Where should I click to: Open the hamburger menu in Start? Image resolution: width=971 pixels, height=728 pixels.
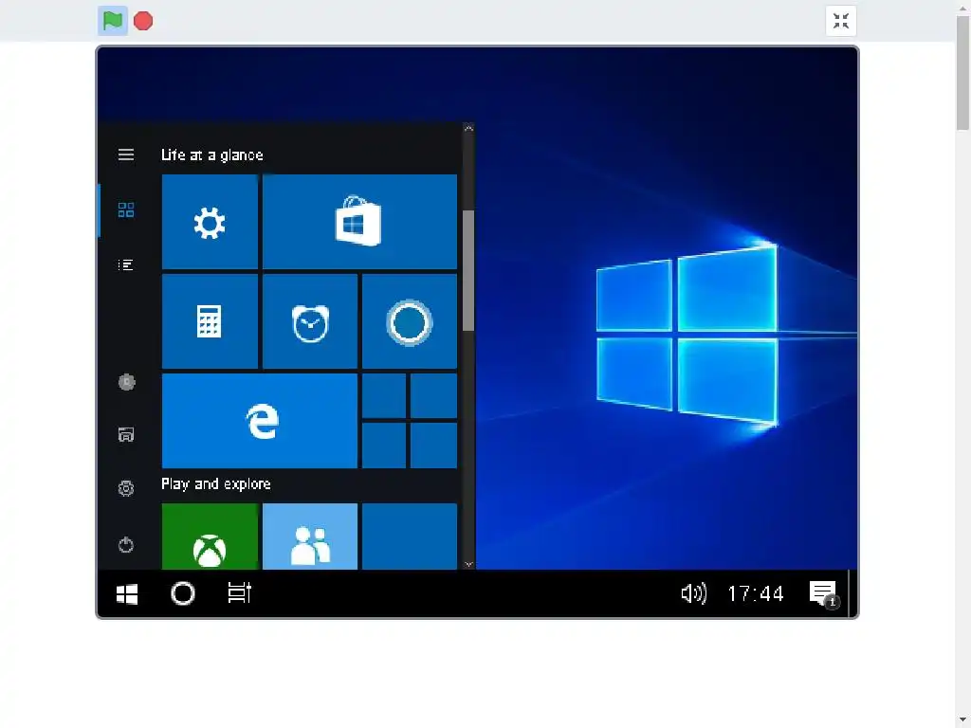pos(126,155)
